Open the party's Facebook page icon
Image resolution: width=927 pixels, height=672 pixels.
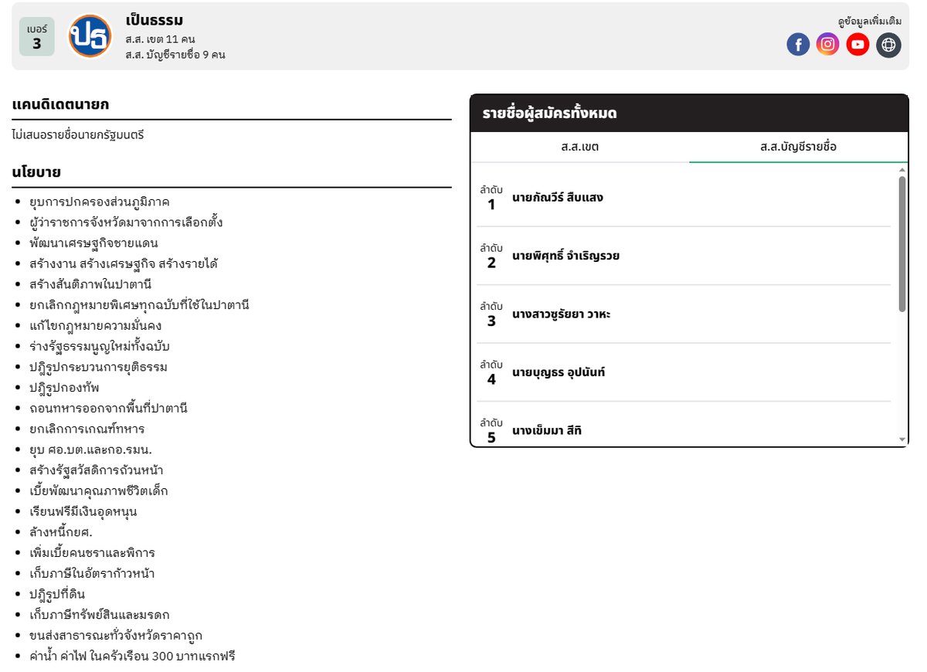click(798, 45)
